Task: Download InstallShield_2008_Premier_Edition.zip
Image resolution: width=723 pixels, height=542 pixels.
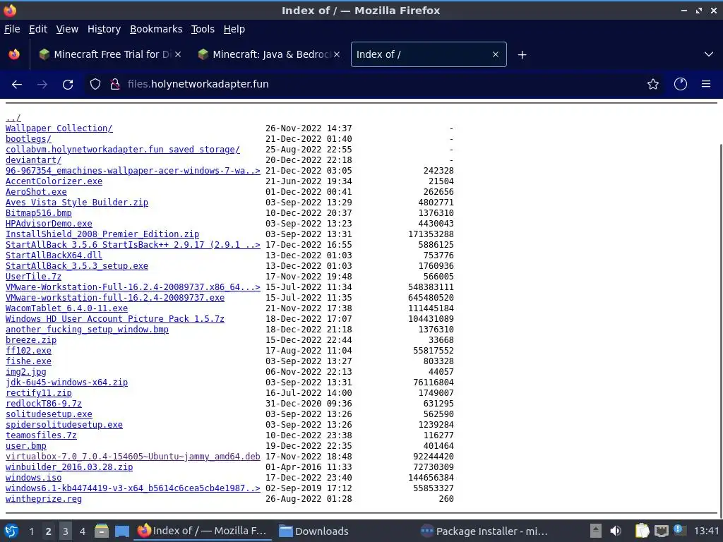Action: pos(102,234)
